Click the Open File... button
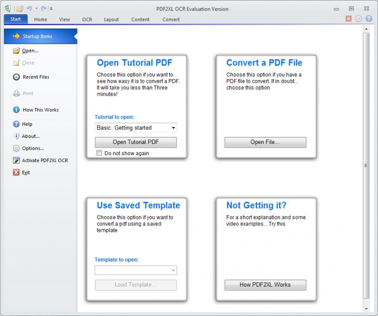This screenshot has width=378, height=316. [x=265, y=142]
